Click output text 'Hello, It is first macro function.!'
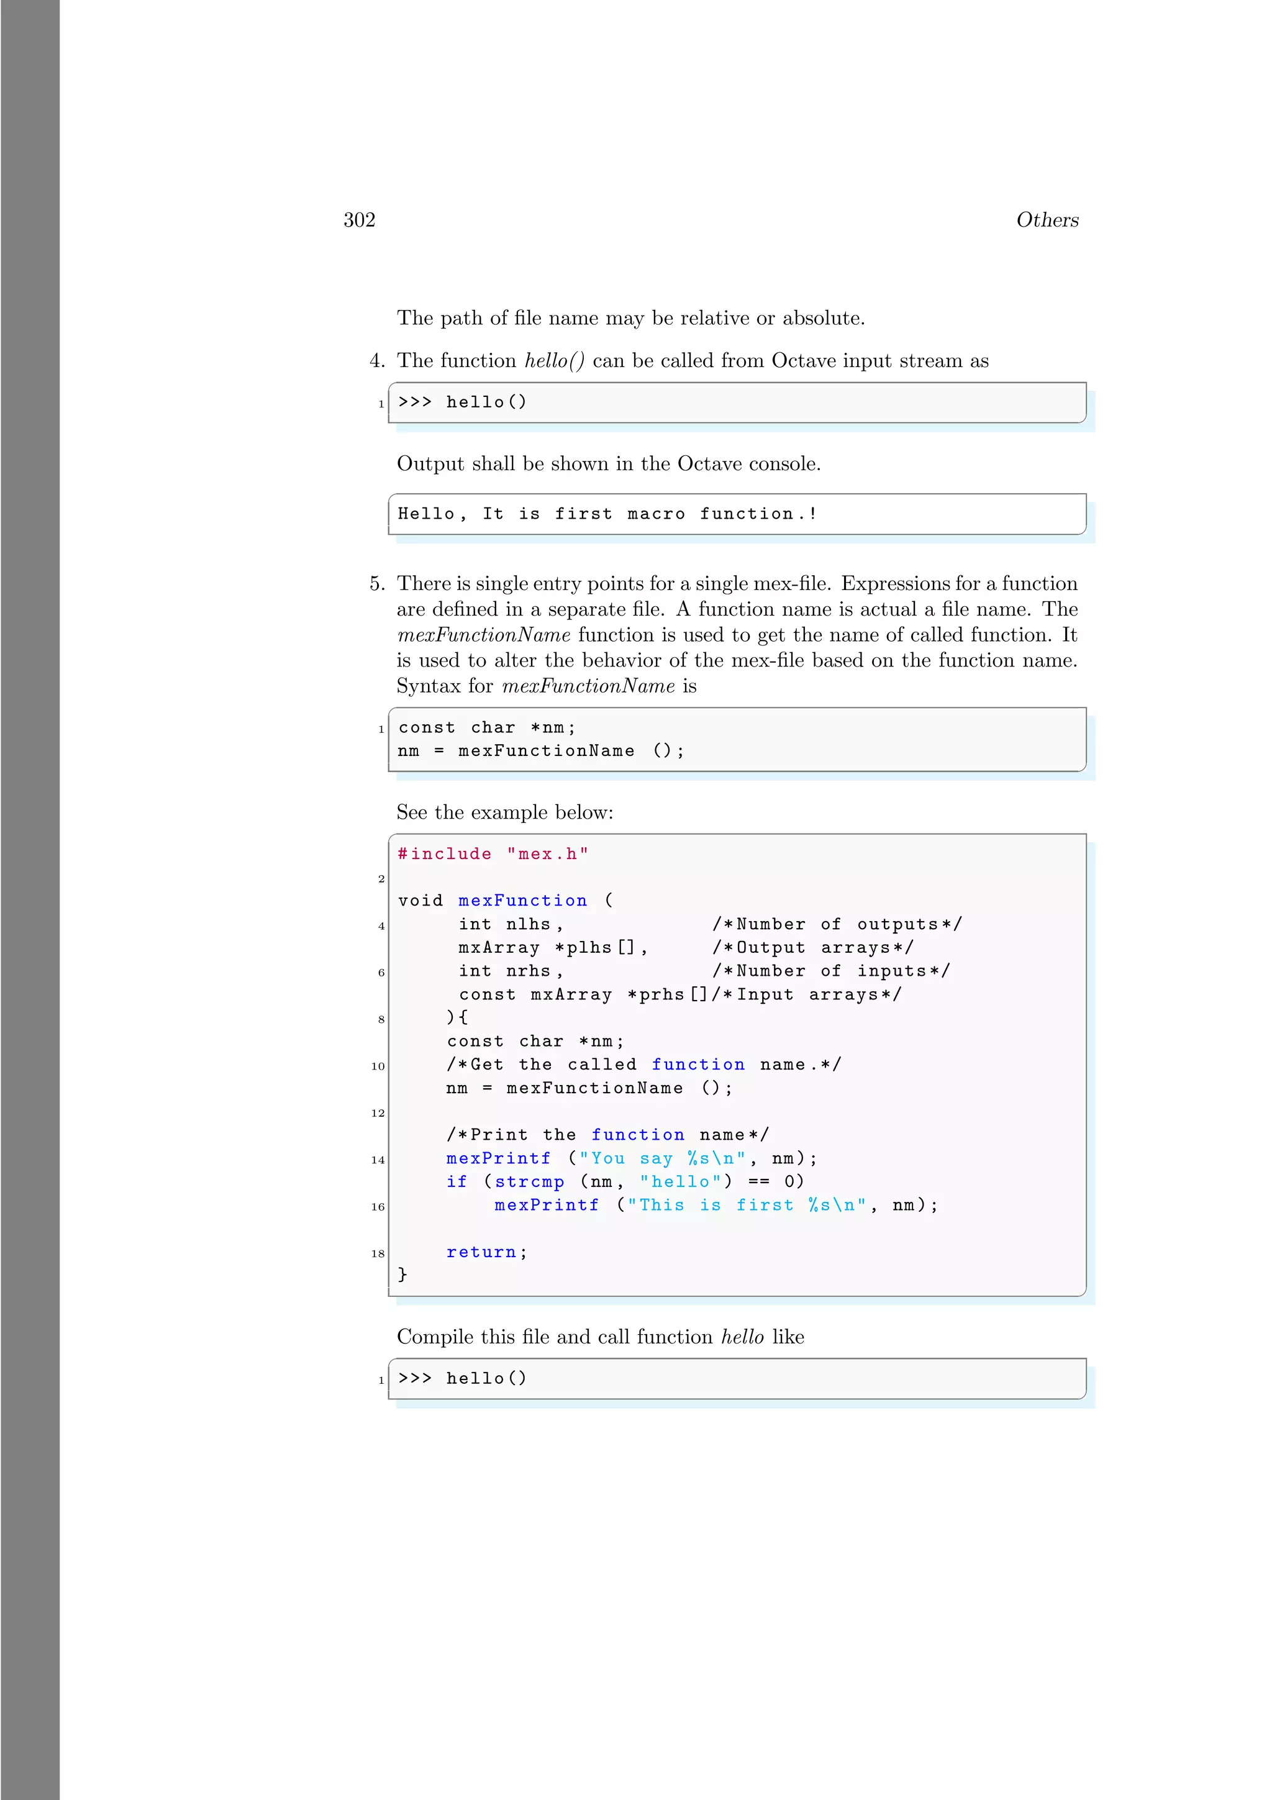This screenshot has width=1272, height=1800. (608, 514)
